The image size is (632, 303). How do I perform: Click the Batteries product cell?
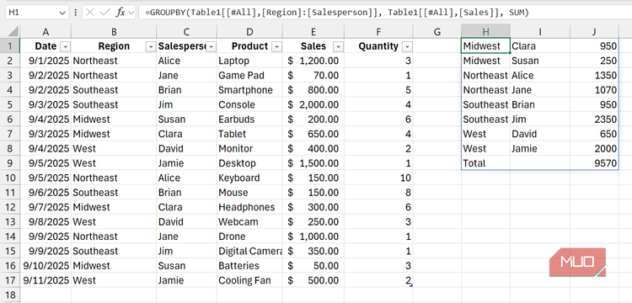point(250,266)
